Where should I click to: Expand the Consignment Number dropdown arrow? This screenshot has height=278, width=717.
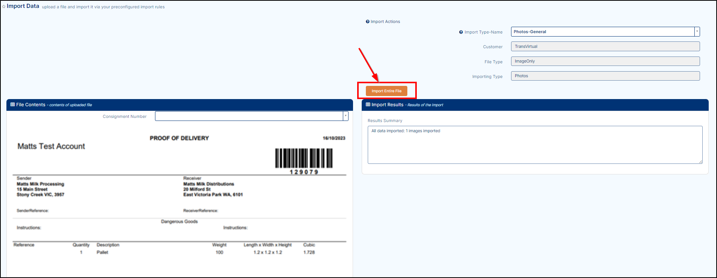pos(345,116)
